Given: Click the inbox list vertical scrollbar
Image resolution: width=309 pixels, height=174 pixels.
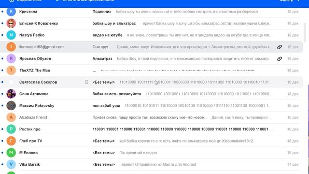Looking at the screenshot, I should 305,32.
